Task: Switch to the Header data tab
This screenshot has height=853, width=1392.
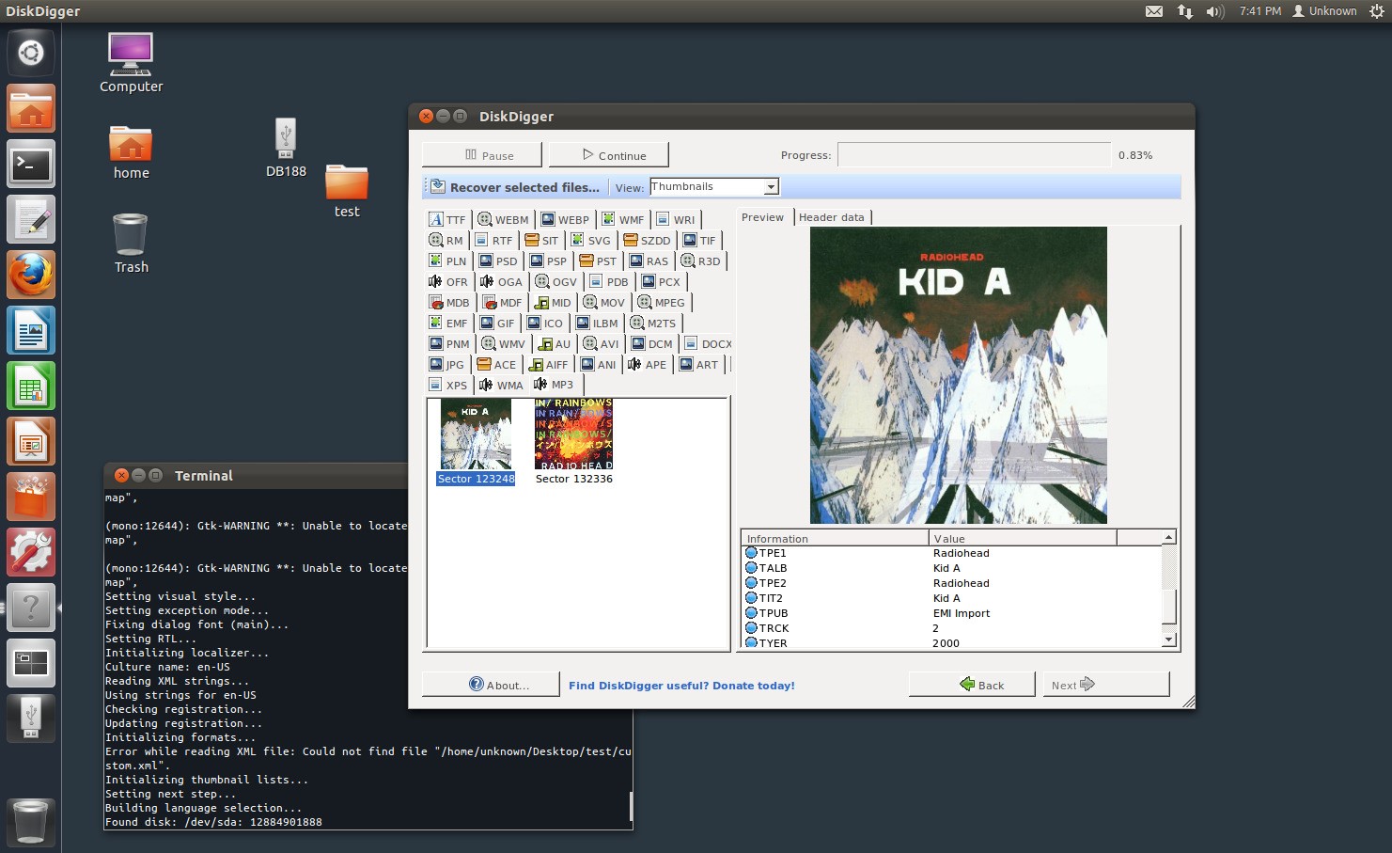Action: click(831, 217)
